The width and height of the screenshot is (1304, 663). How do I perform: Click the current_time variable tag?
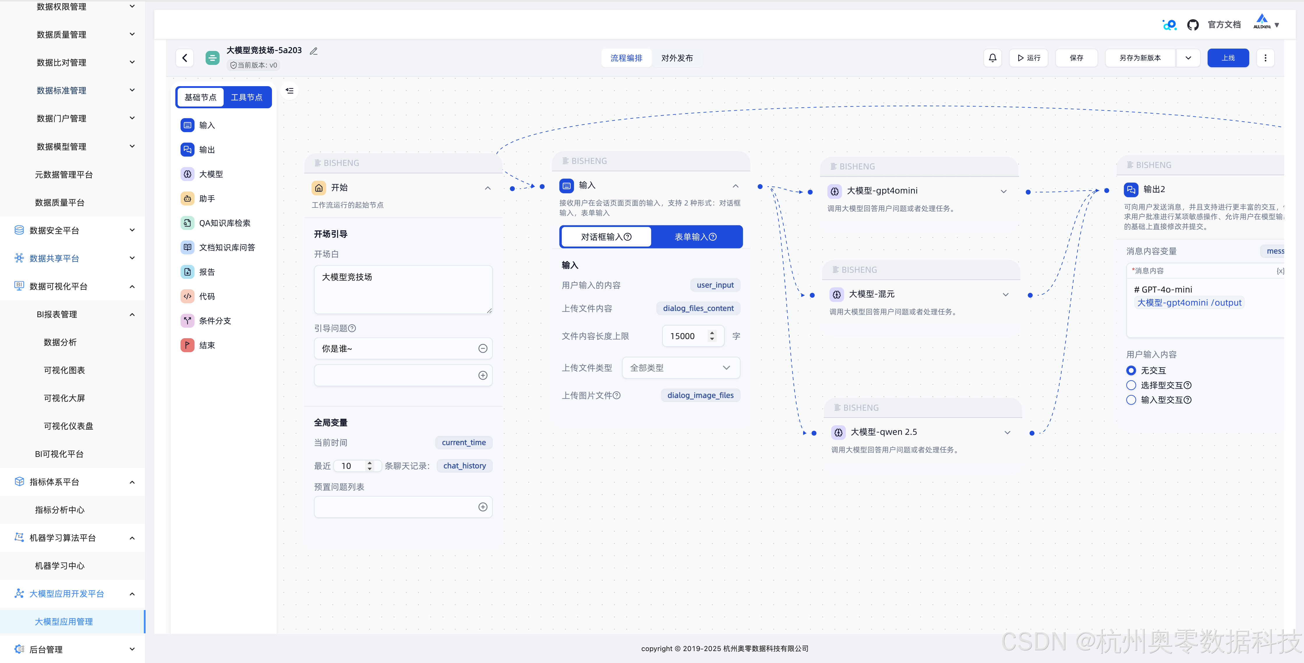click(x=463, y=442)
